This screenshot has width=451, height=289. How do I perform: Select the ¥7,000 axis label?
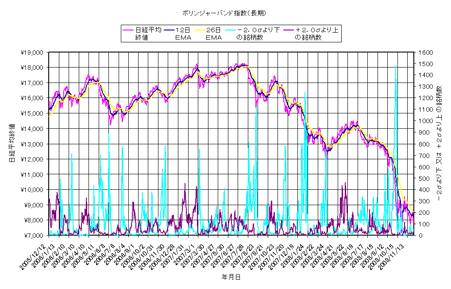point(33,235)
